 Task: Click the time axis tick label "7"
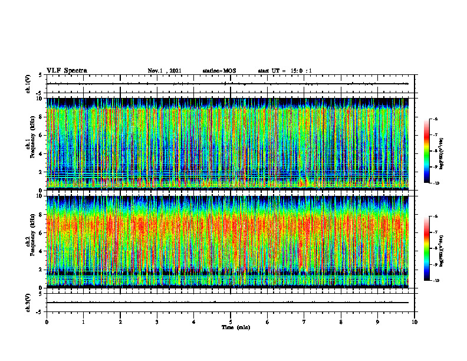point(304,322)
